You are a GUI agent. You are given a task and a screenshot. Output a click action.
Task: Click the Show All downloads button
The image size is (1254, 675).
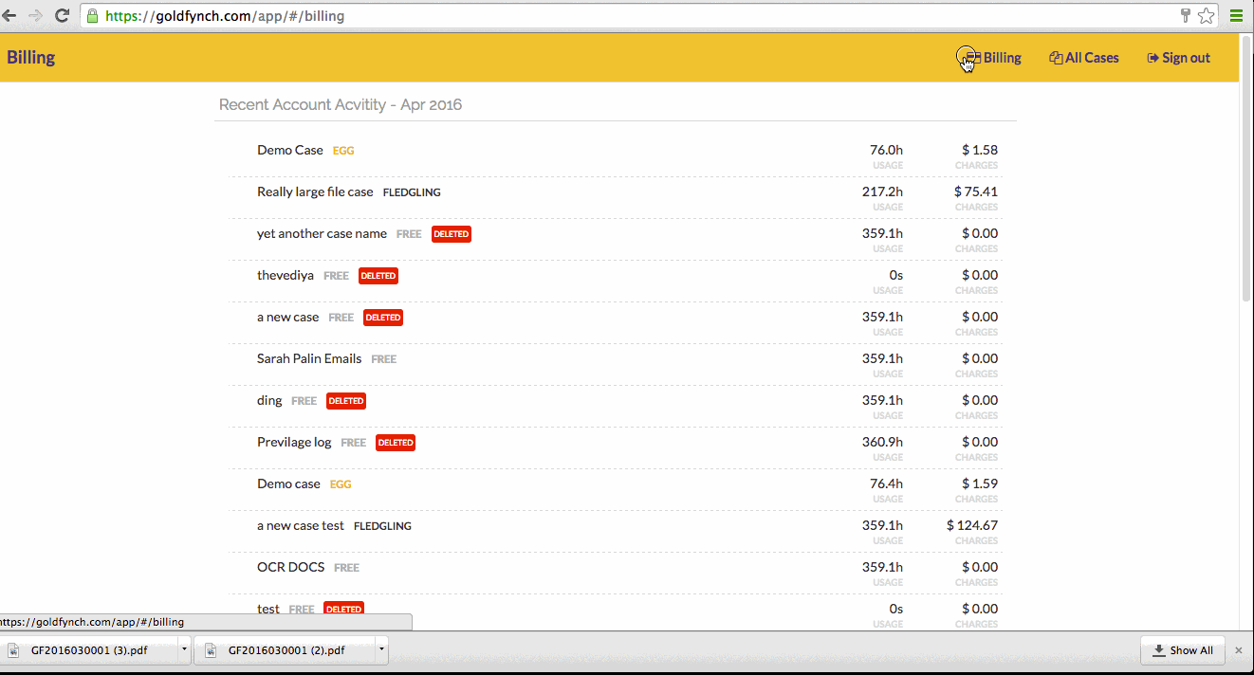click(x=1182, y=649)
